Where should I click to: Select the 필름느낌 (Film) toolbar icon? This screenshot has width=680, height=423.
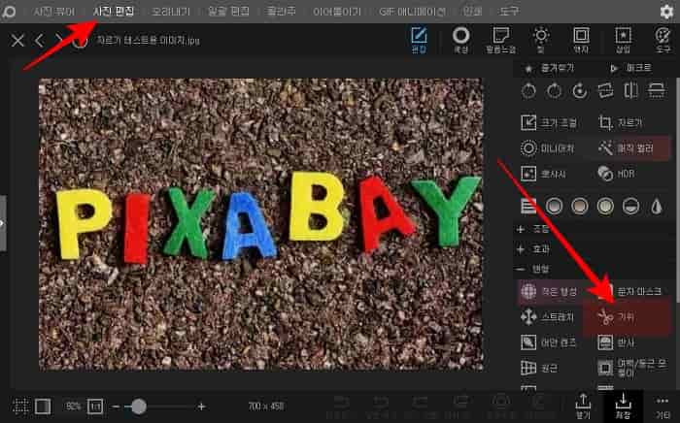click(x=501, y=41)
